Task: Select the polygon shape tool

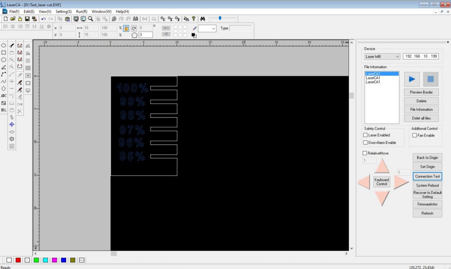Action: click(4, 88)
